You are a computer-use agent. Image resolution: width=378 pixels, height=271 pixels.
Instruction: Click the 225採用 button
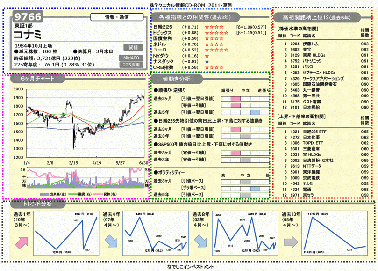point(131,65)
